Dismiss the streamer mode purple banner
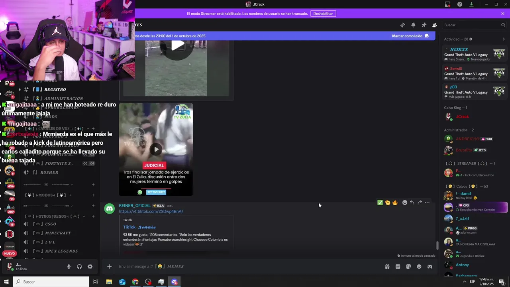This screenshot has width=510, height=287. tap(503, 14)
